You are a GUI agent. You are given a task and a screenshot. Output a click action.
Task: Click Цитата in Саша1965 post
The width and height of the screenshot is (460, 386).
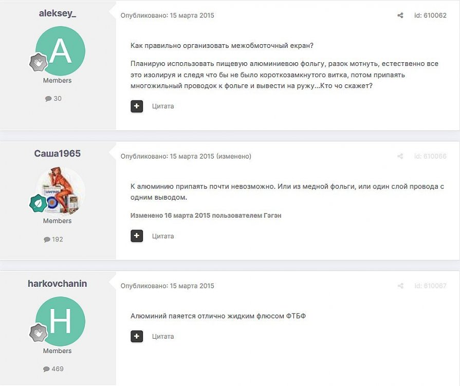(163, 236)
